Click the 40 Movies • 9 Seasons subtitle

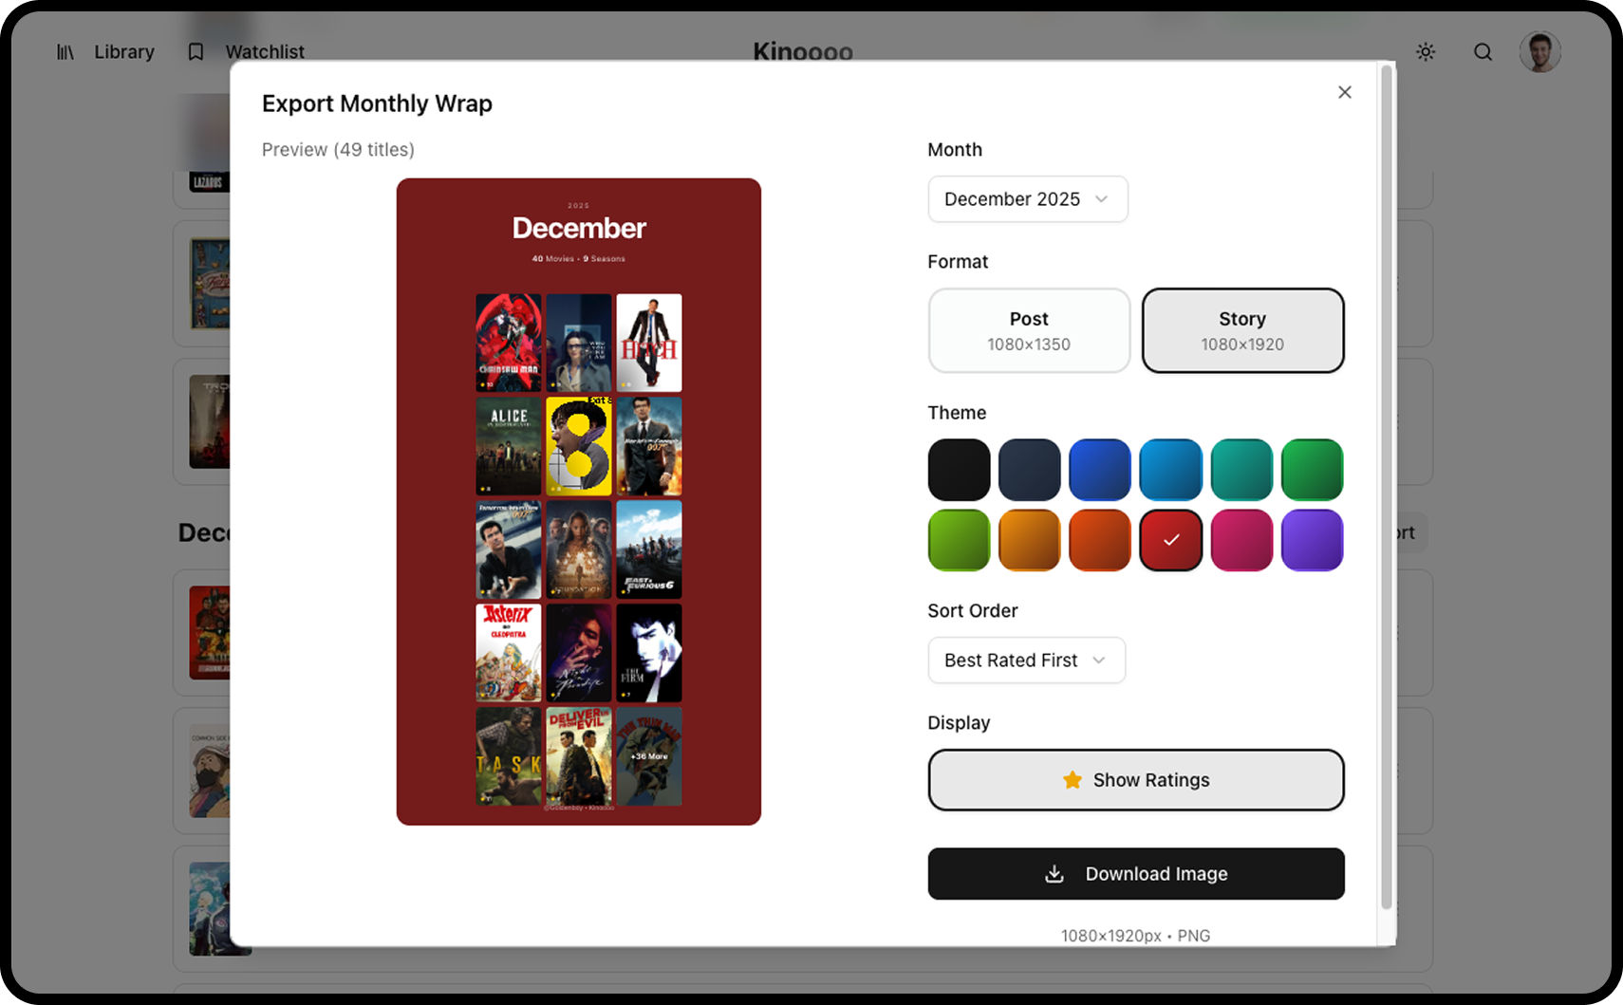[579, 259]
